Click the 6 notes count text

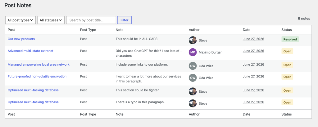tap(304, 18)
